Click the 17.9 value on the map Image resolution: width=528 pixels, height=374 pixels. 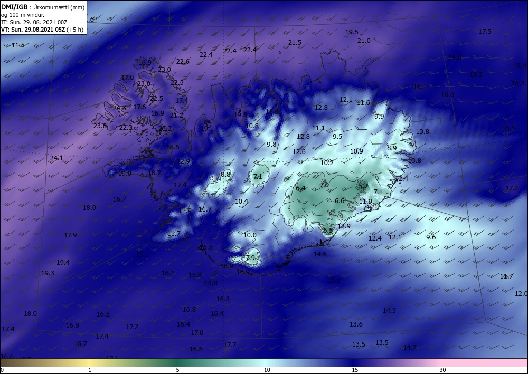click(70, 235)
